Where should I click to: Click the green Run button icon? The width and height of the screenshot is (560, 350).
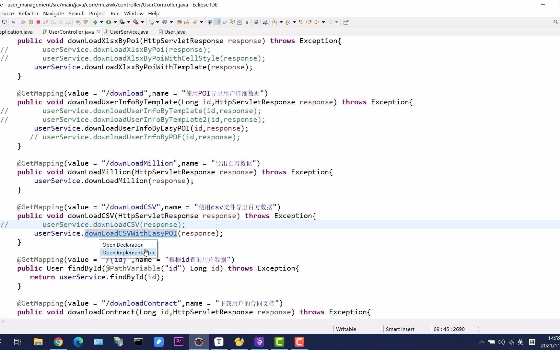coord(109,22)
